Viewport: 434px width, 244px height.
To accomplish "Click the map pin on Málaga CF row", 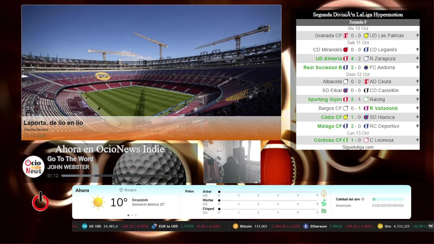I will click(417, 126).
